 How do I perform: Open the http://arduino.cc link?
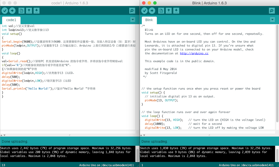194,53
